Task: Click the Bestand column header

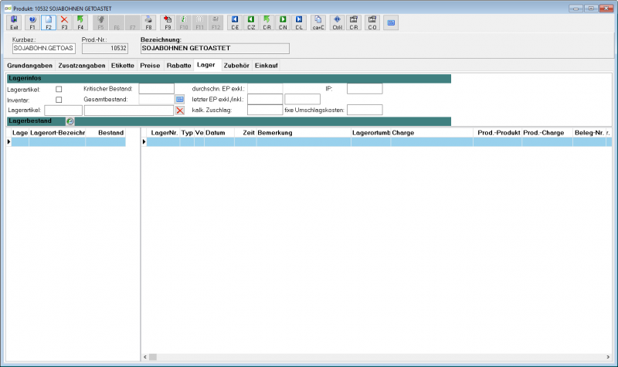Action: (106, 133)
